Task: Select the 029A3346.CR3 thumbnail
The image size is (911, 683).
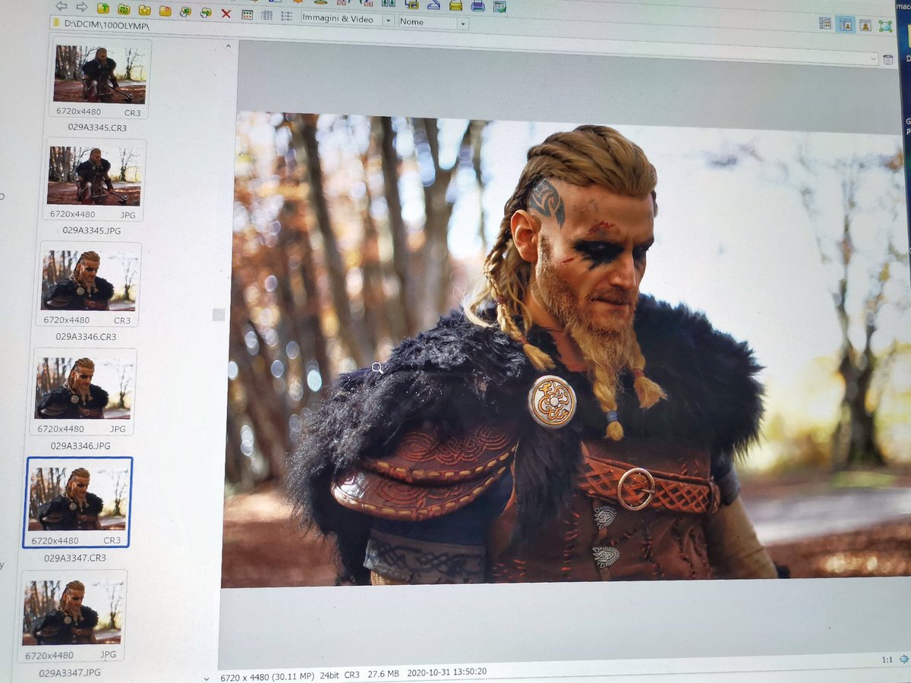Action: [88, 283]
